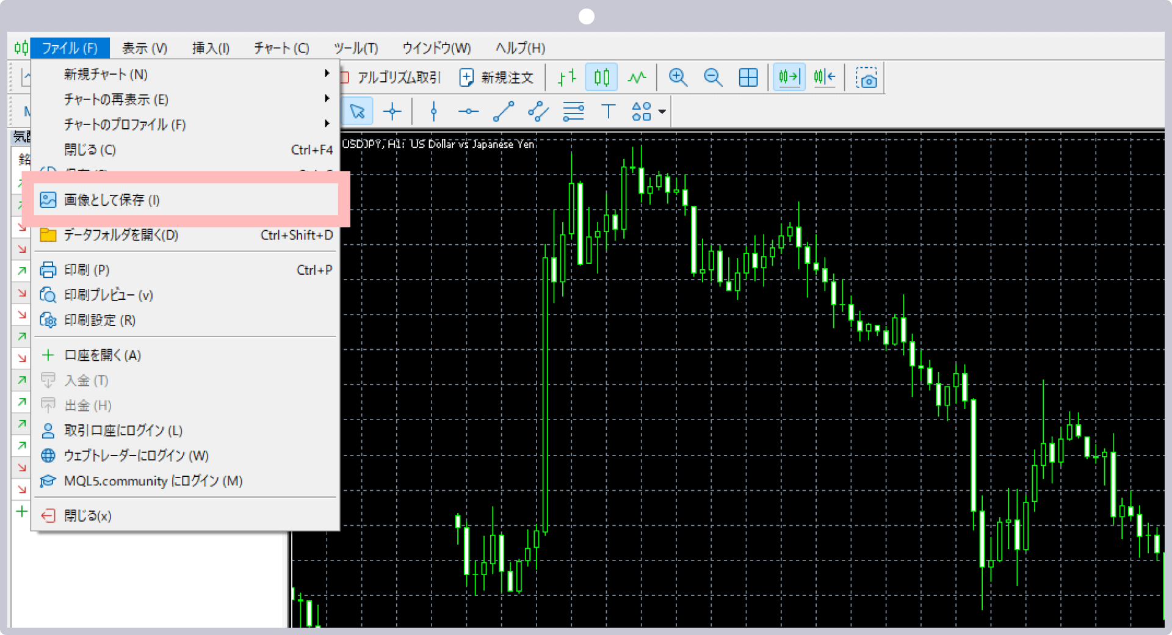The width and height of the screenshot is (1172, 635).
Task: Take a chart screenshot with camera icon
Action: (x=866, y=78)
